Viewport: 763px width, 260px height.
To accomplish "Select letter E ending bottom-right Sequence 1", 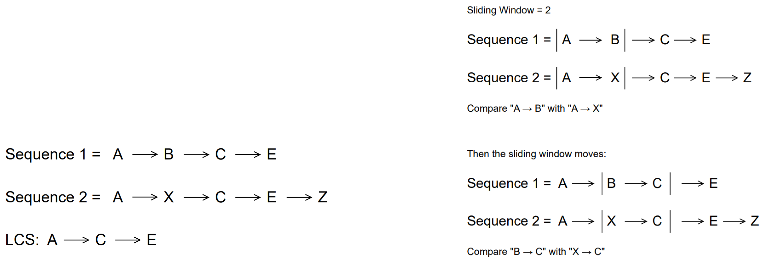I will pos(713,183).
